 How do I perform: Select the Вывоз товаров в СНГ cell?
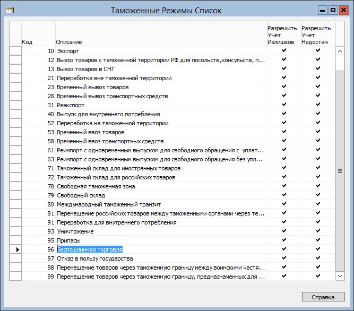pyautogui.click(x=161, y=69)
